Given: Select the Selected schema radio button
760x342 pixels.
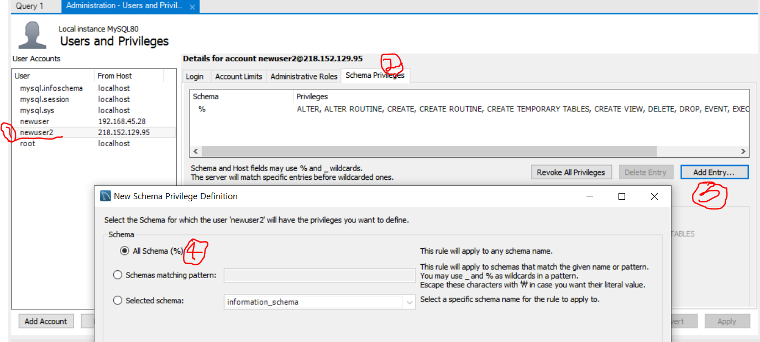Looking at the screenshot, I should [117, 301].
